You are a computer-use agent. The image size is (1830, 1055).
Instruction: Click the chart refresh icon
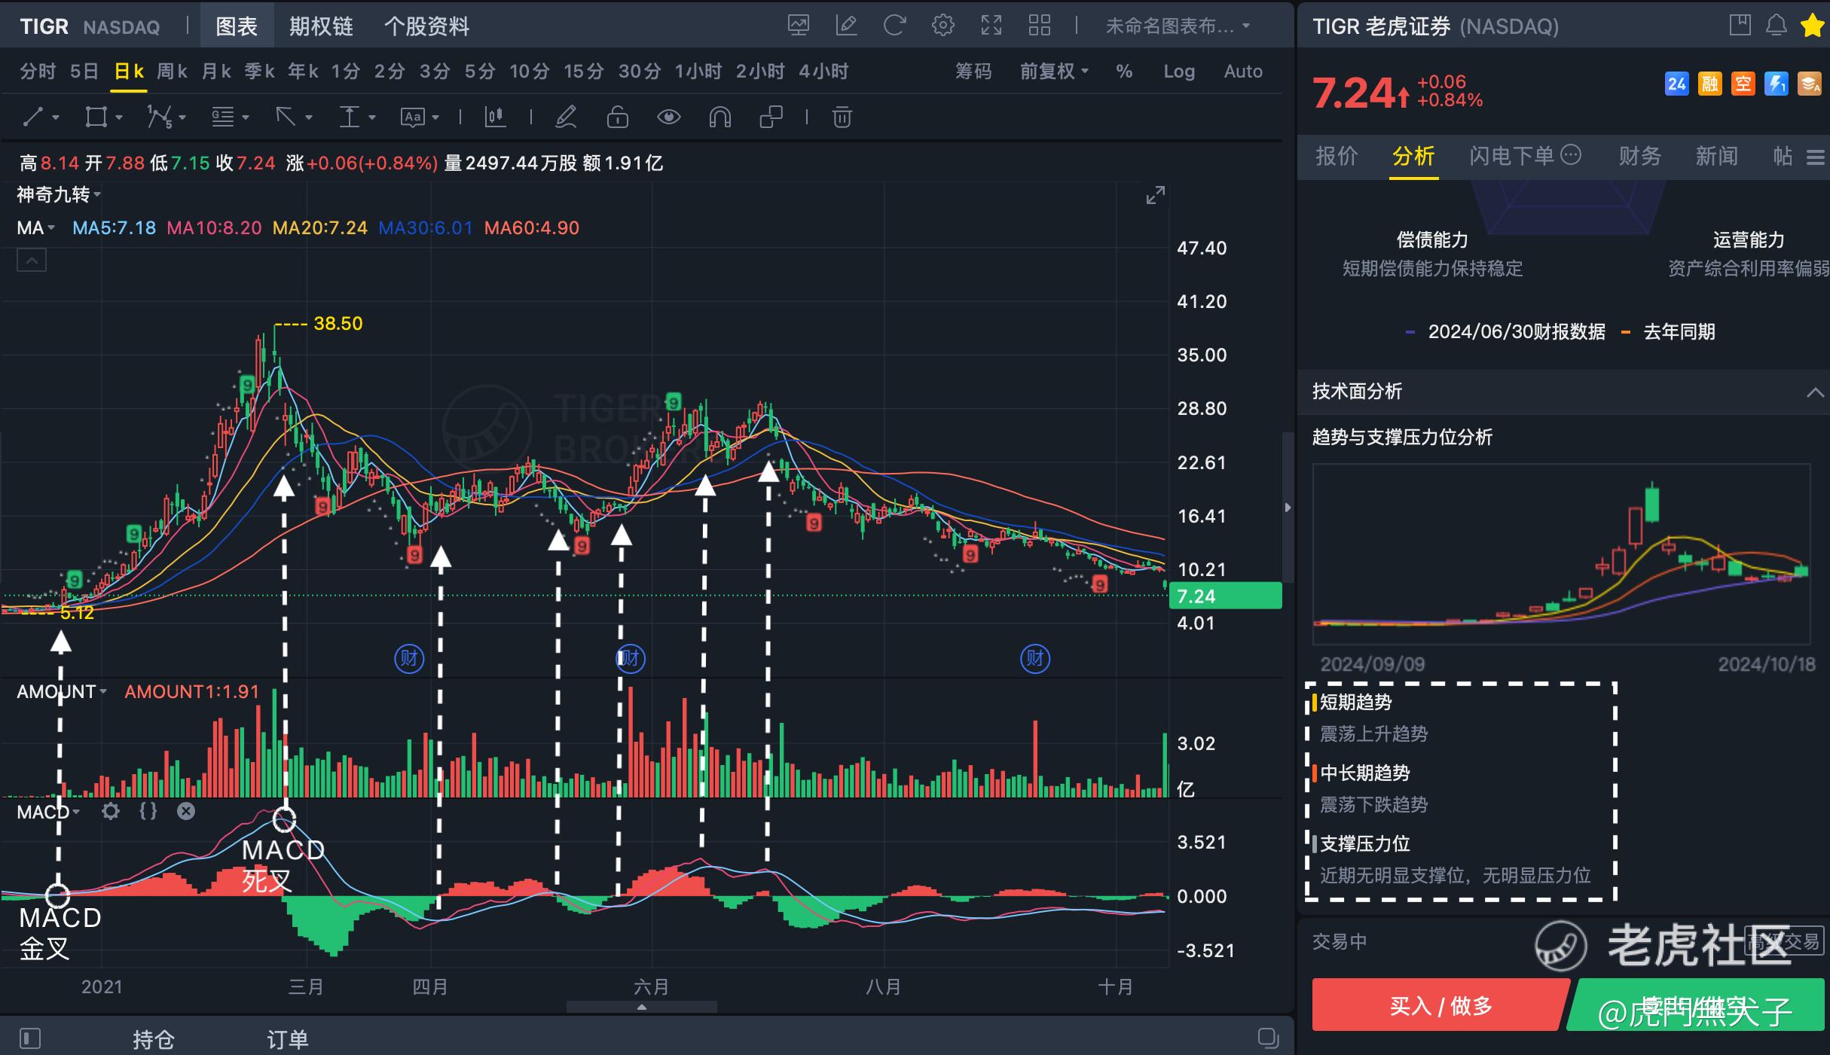pyautogui.click(x=894, y=26)
